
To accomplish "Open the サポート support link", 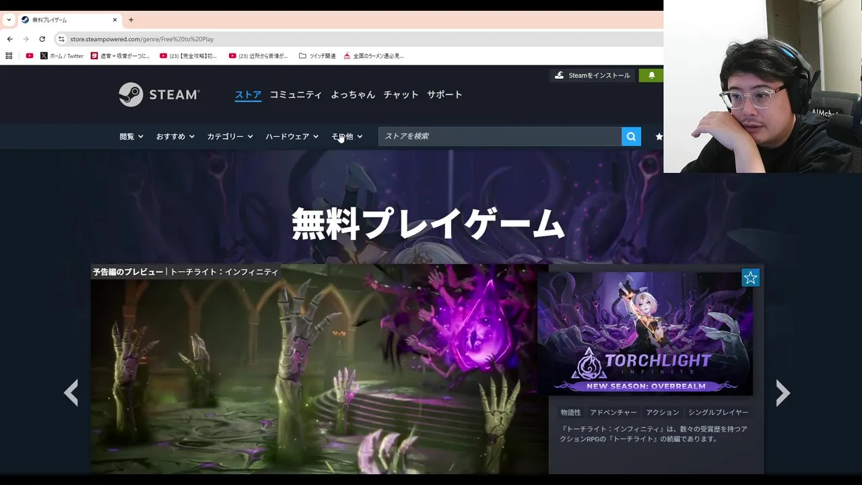I will 444,95.
